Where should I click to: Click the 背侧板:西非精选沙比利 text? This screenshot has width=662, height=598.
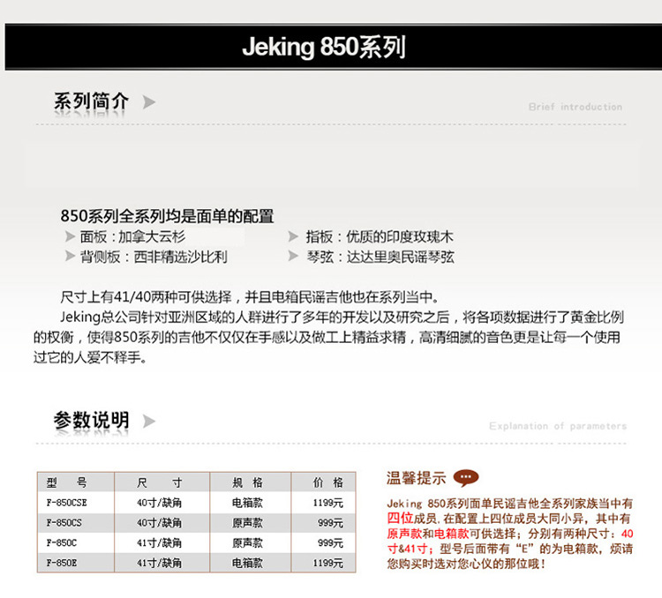154,257
